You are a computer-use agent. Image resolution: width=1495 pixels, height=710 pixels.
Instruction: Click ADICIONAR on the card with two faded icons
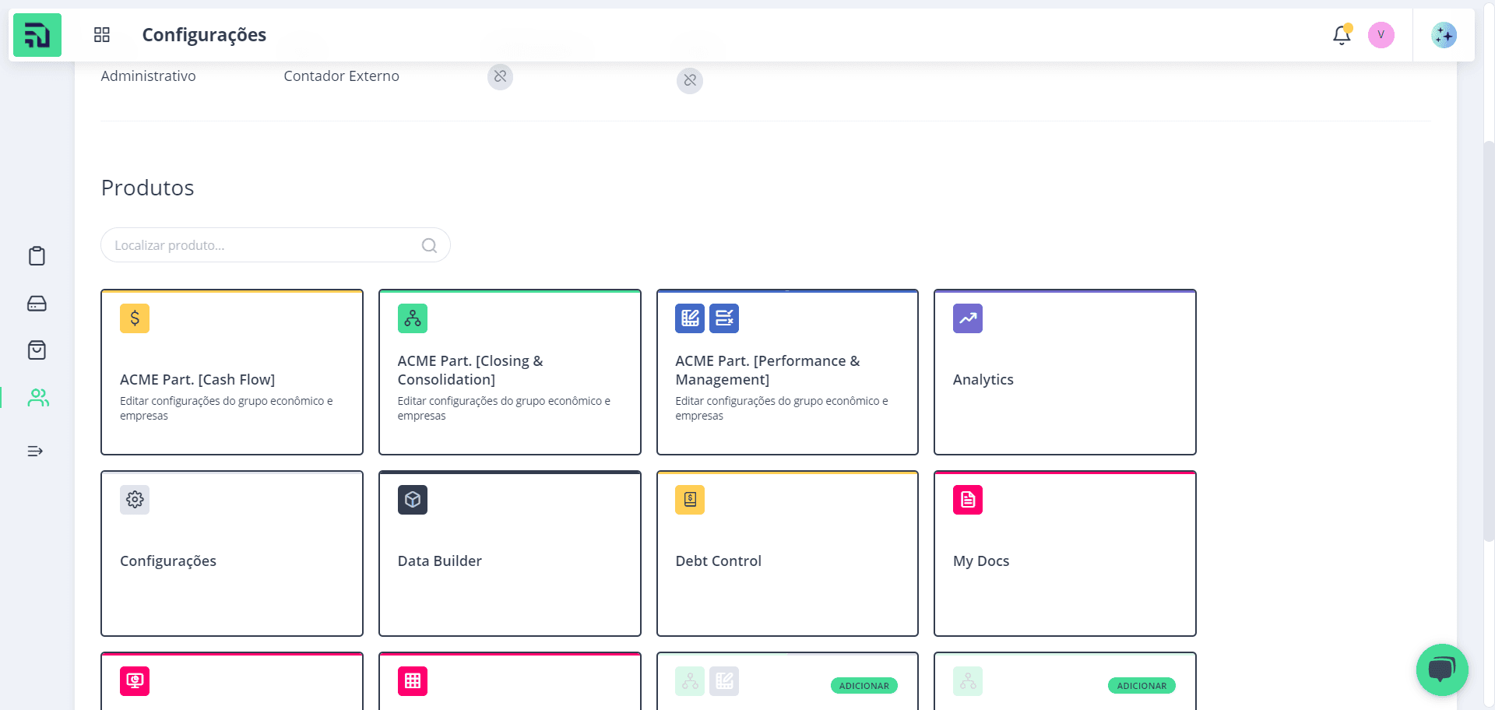(x=864, y=686)
